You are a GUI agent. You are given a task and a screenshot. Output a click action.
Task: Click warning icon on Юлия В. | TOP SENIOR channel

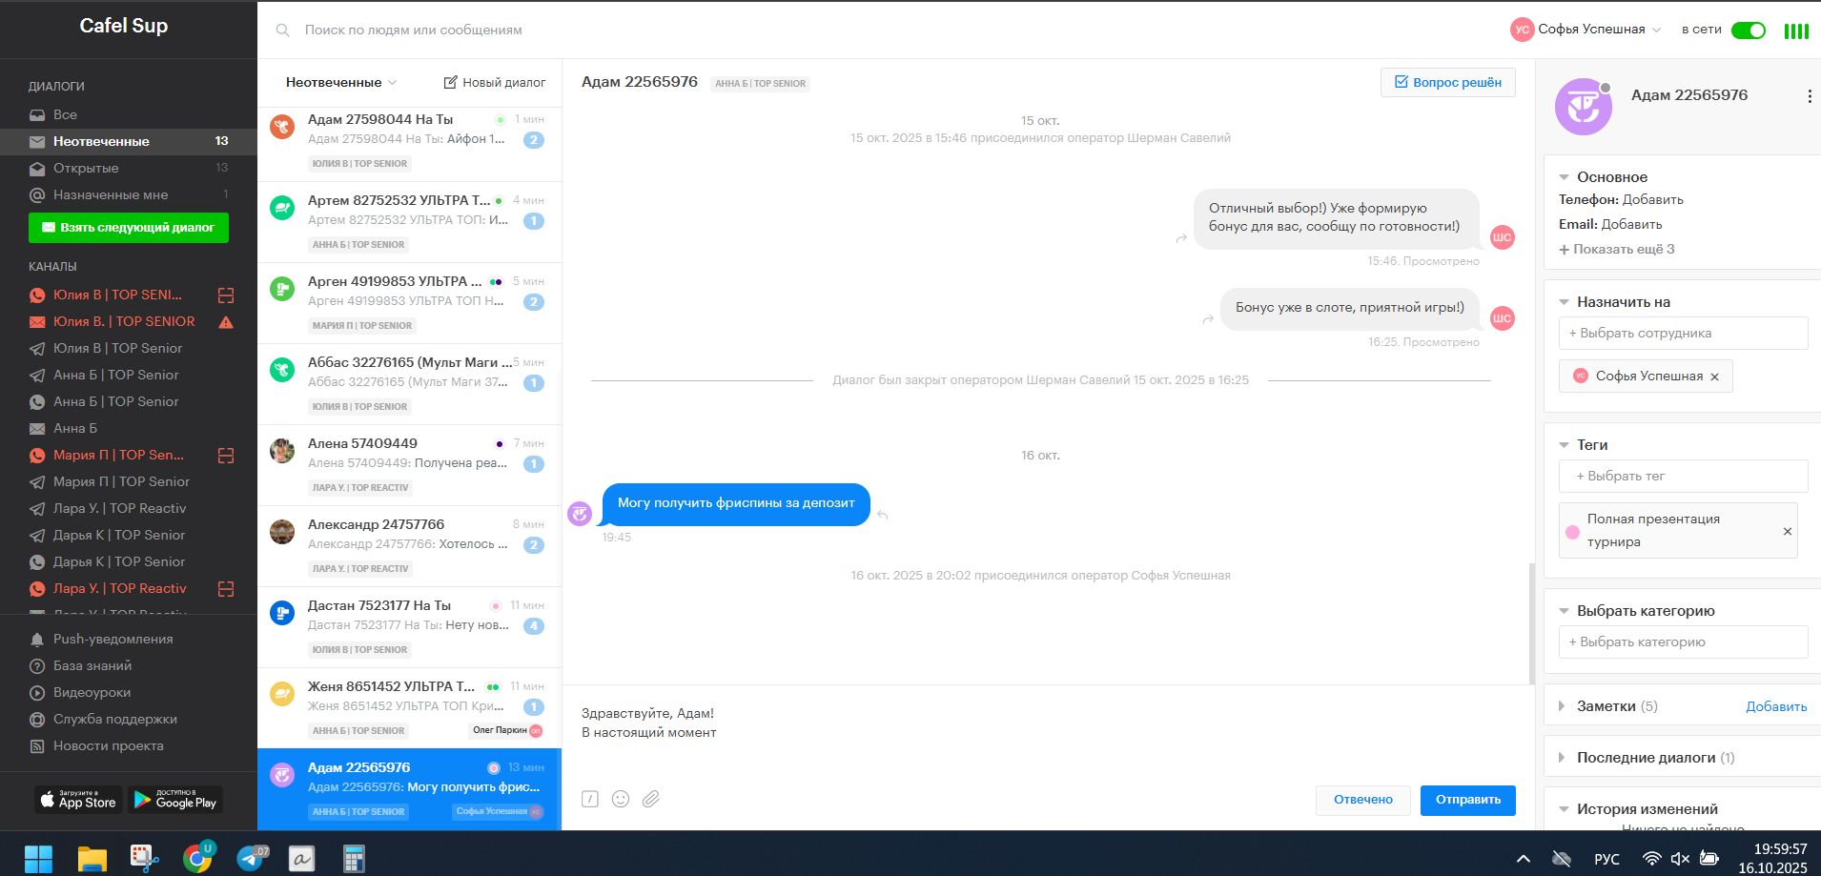coord(226,322)
